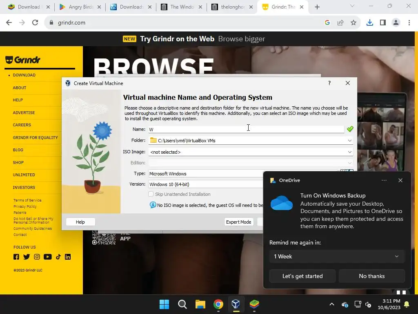Open the Type combo box Microsoft Windows
The image size is (418, 314).
206,173
